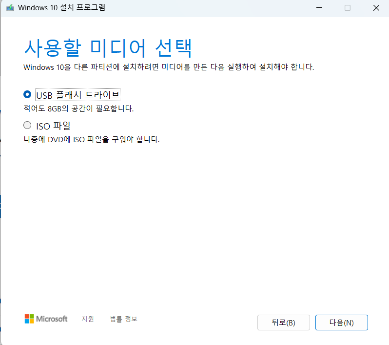Click the Windows 10 설치 프로그램 title text

click(x=61, y=8)
